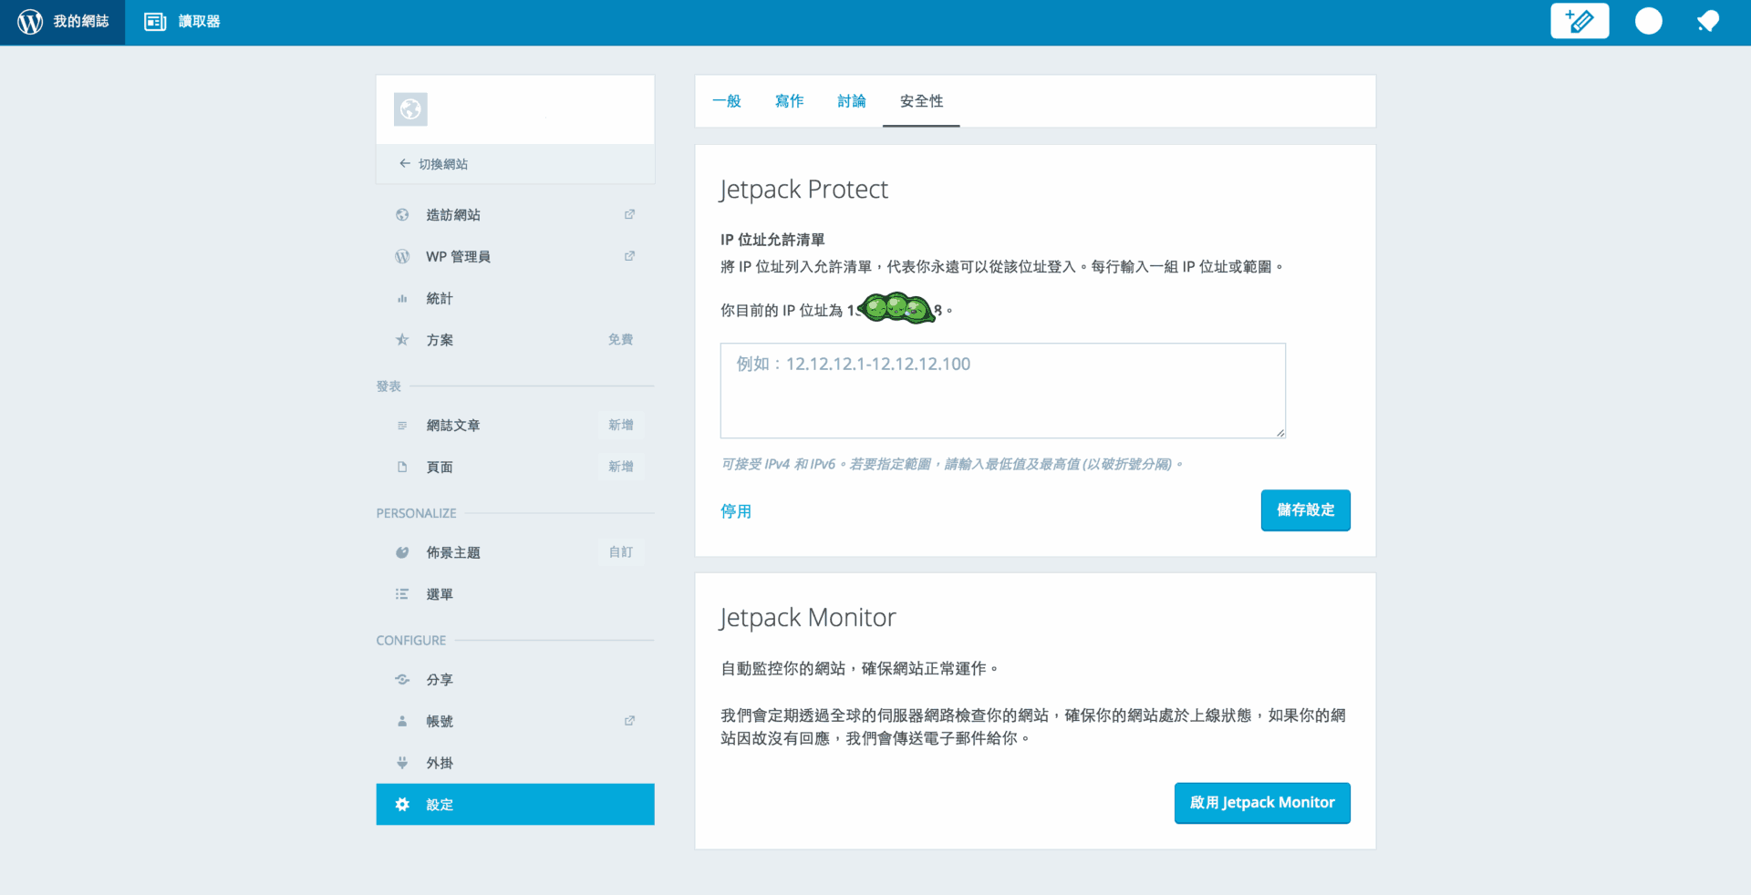Click the plug icon next to 外掛
The height and width of the screenshot is (895, 1751).
pos(402,763)
